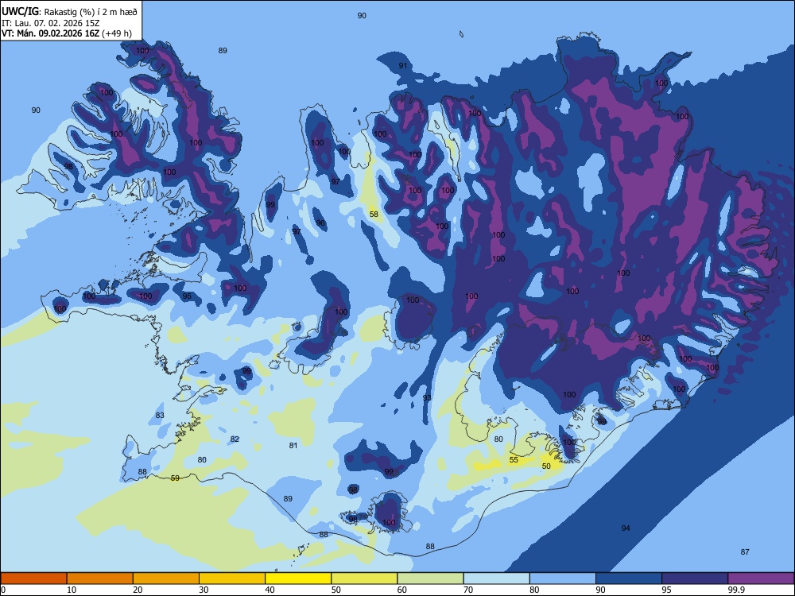
Task: Click the initial time 'IT: Lau. 07. 02. 2026 15Z'
Action: coord(50,23)
